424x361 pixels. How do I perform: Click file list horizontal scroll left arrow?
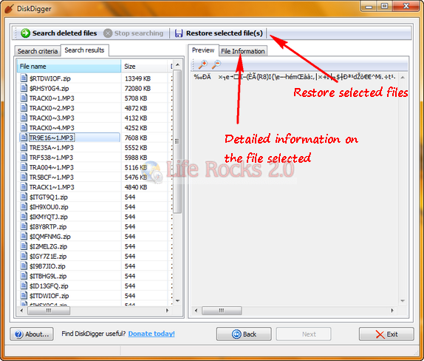coord(22,311)
